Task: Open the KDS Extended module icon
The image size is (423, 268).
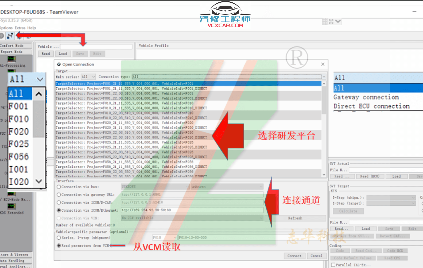Action: point(11,206)
